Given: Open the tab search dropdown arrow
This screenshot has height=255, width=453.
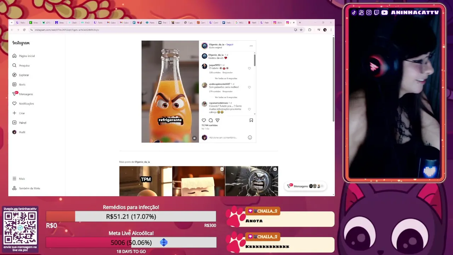Looking at the screenshot, I should tap(12, 23).
